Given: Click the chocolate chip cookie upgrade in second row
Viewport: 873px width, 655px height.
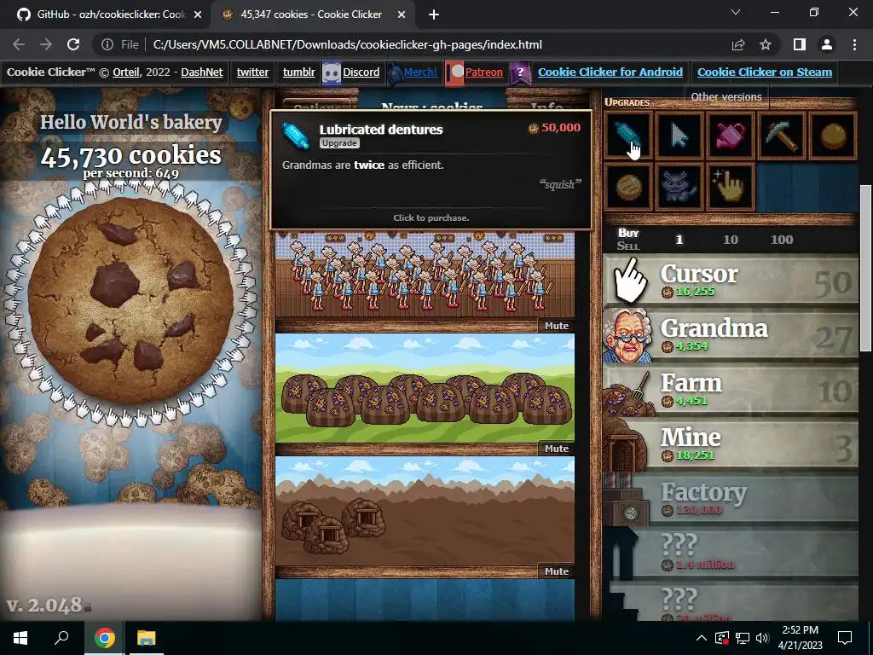Looking at the screenshot, I should click(628, 186).
